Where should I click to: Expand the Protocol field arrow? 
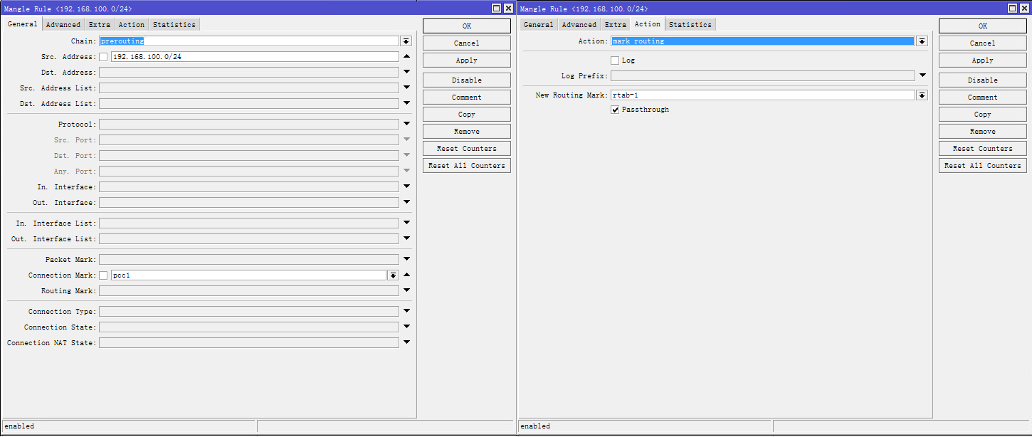(x=406, y=125)
